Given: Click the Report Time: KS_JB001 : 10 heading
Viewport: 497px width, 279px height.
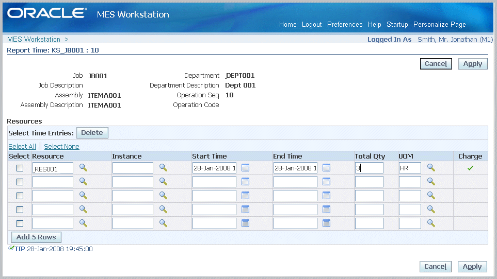Looking at the screenshot, I should click(x=53, y=50).
